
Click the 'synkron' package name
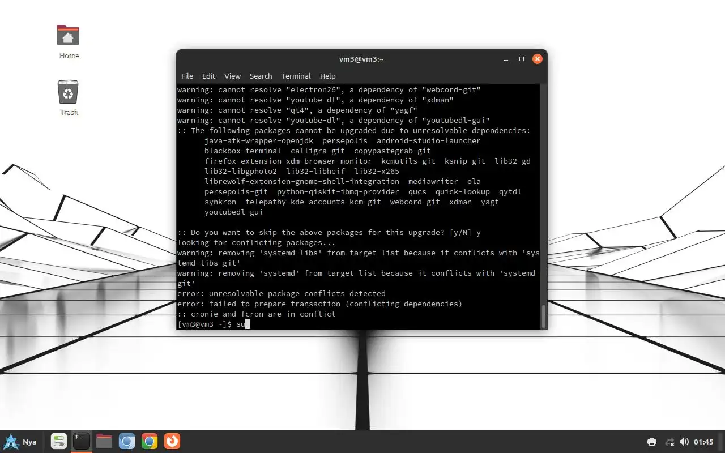tap(220, 202)
